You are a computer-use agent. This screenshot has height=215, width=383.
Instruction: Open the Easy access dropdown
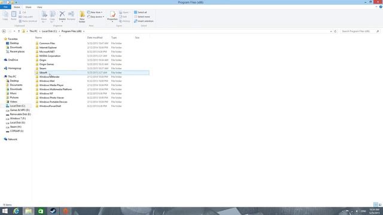coord(96,17)
